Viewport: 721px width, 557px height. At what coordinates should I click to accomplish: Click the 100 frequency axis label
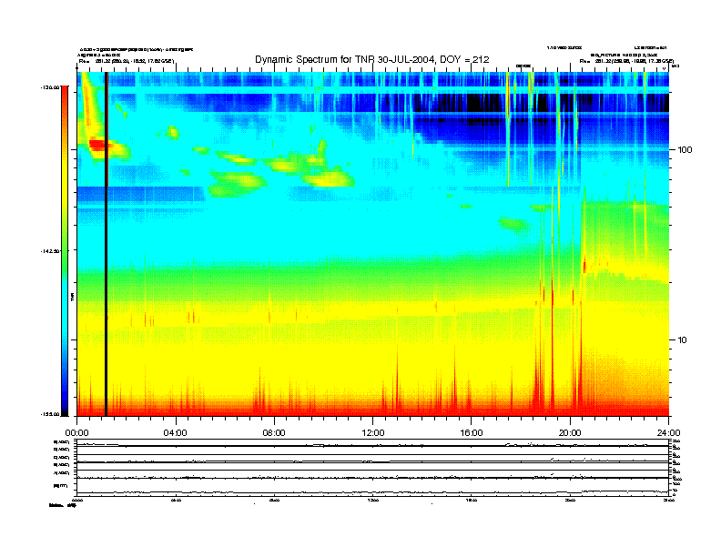[685, 150]
